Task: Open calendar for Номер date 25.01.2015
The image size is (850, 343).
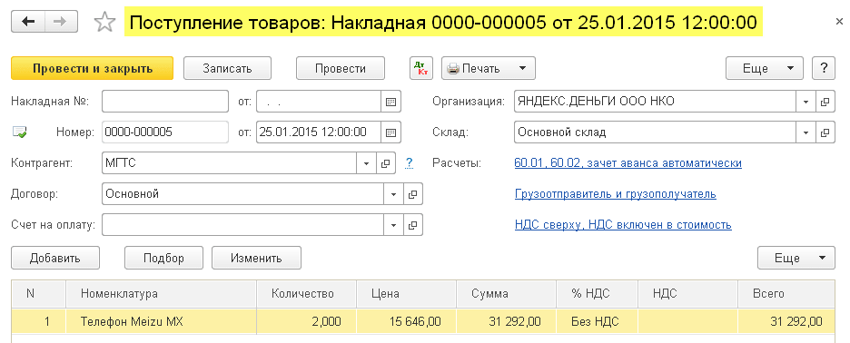Action: (x=391, y=132)
